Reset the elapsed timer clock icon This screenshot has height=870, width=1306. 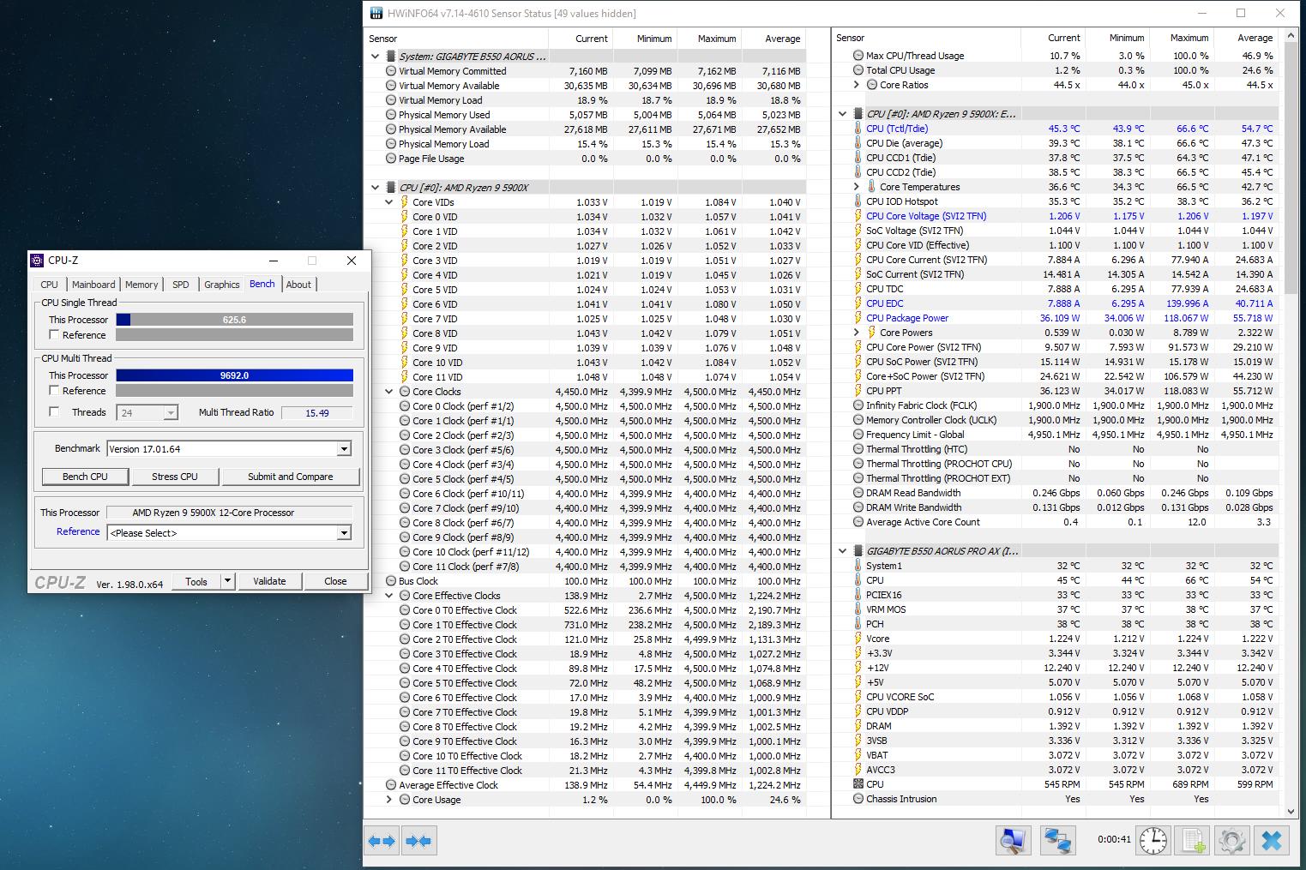pos(1153,841)
